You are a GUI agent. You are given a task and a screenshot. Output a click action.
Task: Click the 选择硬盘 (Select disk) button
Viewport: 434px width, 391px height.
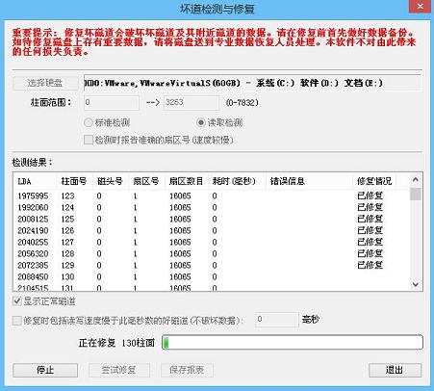(45, 83)
